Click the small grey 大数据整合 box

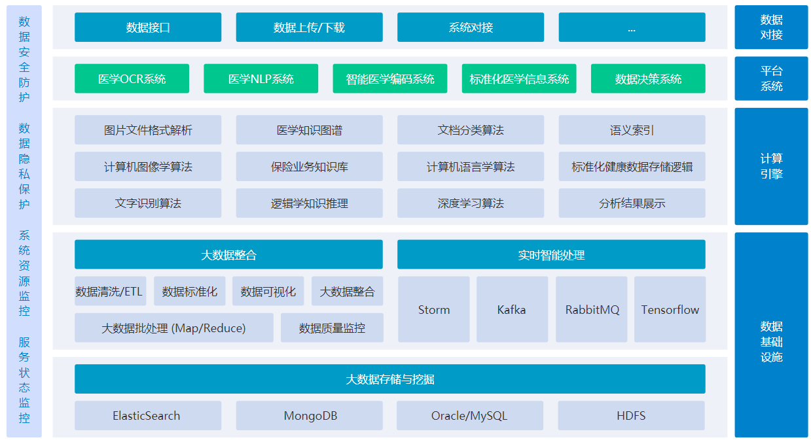(347, 291)
